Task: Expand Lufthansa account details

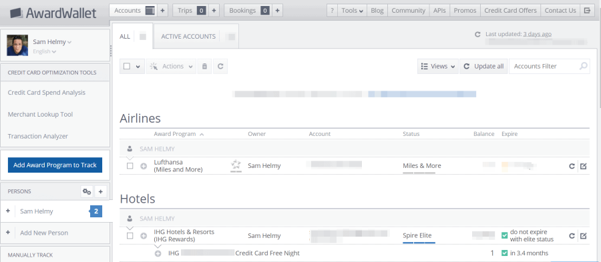Action: pyautogui.click(x=144, y=166)
